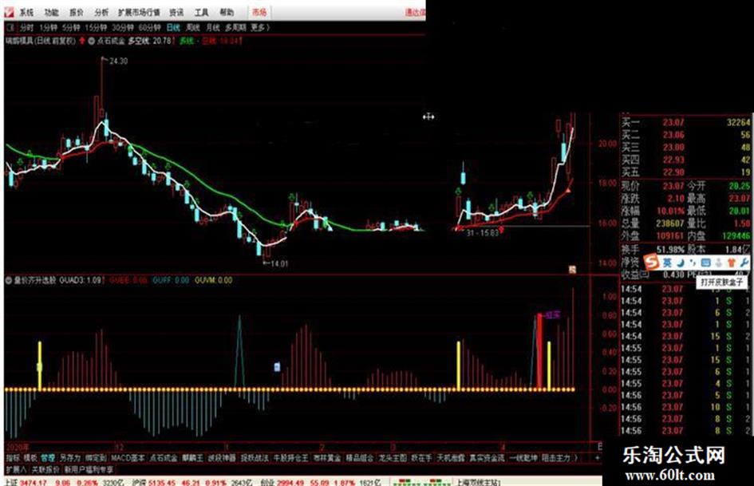This screenshot has width=754, height=486.
Task: Select the 市场 tab in the top bar
Action: click(x=259, y=13)
